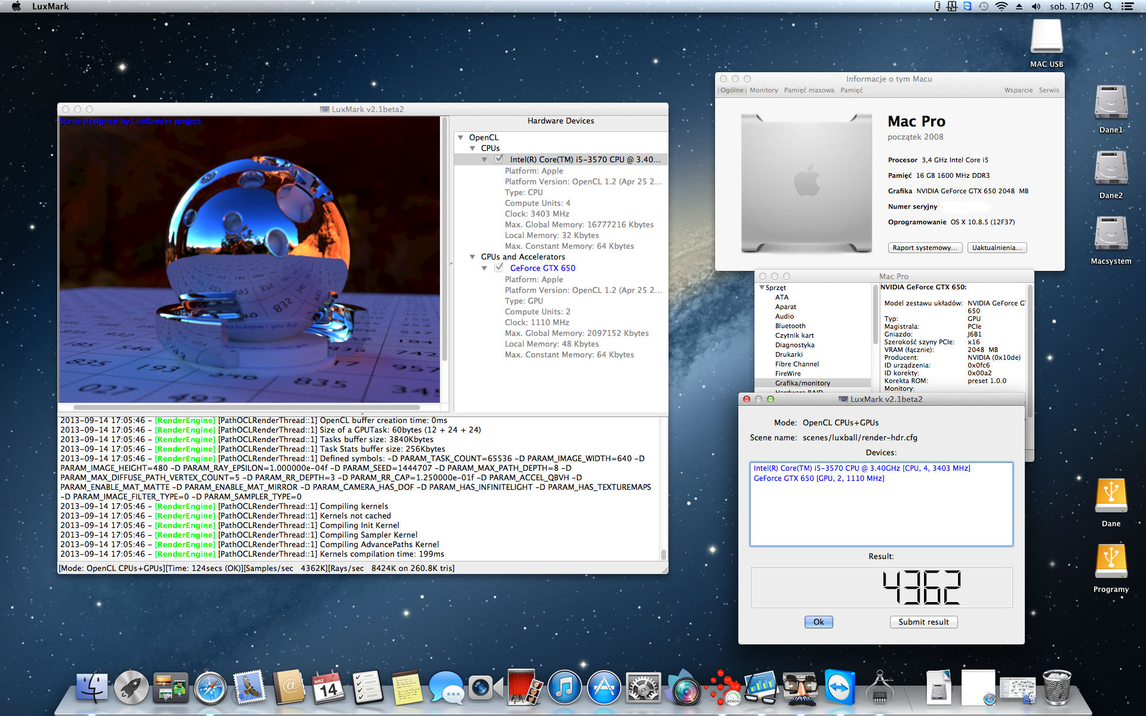Click the Raport systemowy button
Viewport: 1146px width, 716px height.
point(925,248)
